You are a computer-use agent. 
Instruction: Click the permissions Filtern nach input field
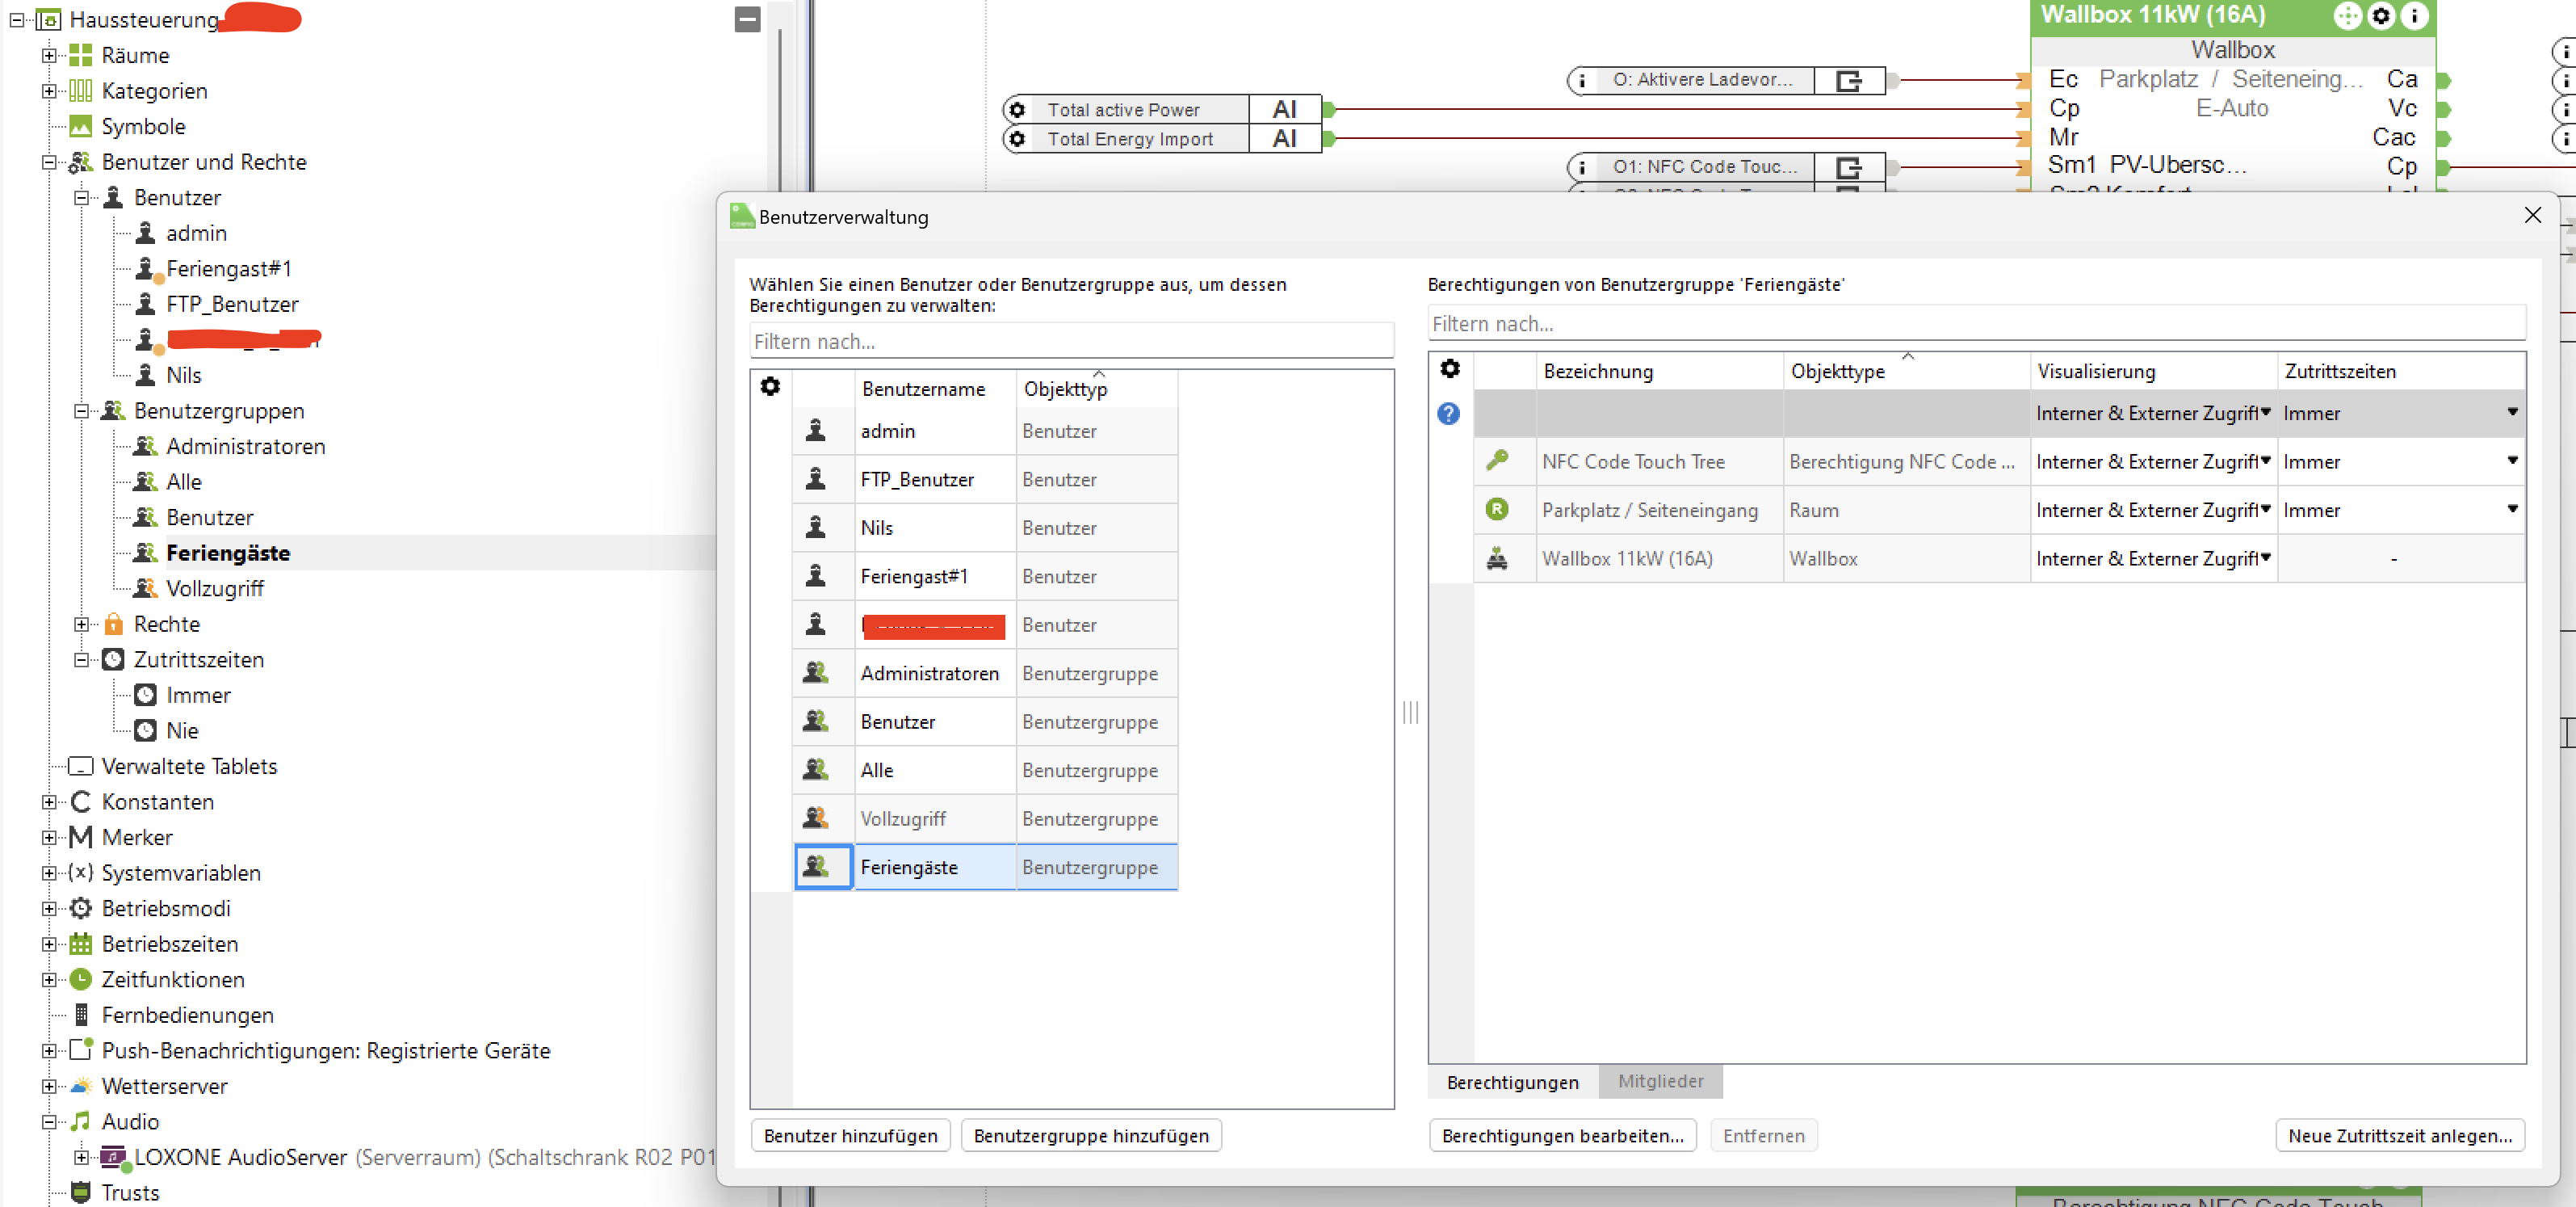tap(1975, 323)
